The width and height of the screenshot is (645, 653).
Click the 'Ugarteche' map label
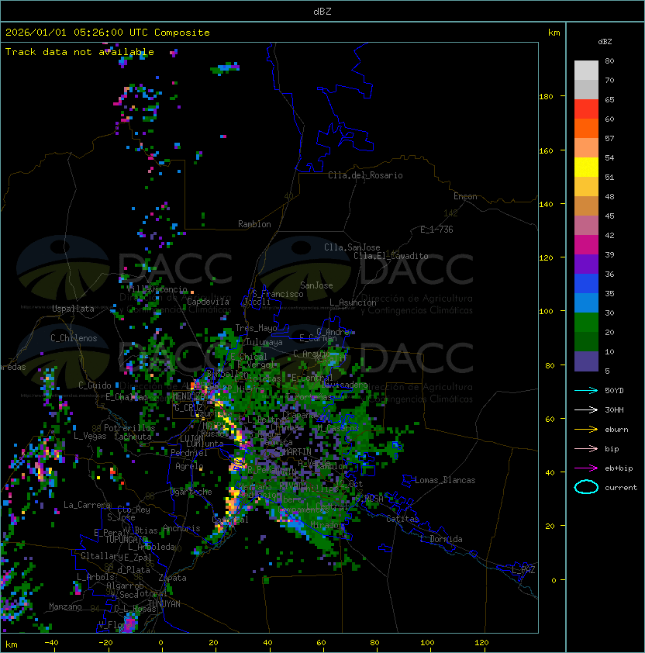(191, 492)
